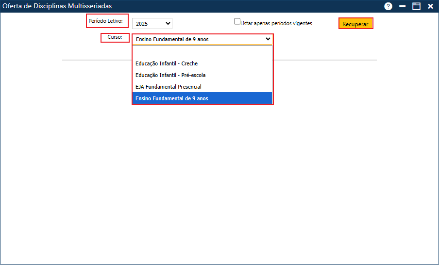Click the chevron arrow on the Curso dropdown
Image resolution: width=439 pixels, height=265 pixels.
268,39
